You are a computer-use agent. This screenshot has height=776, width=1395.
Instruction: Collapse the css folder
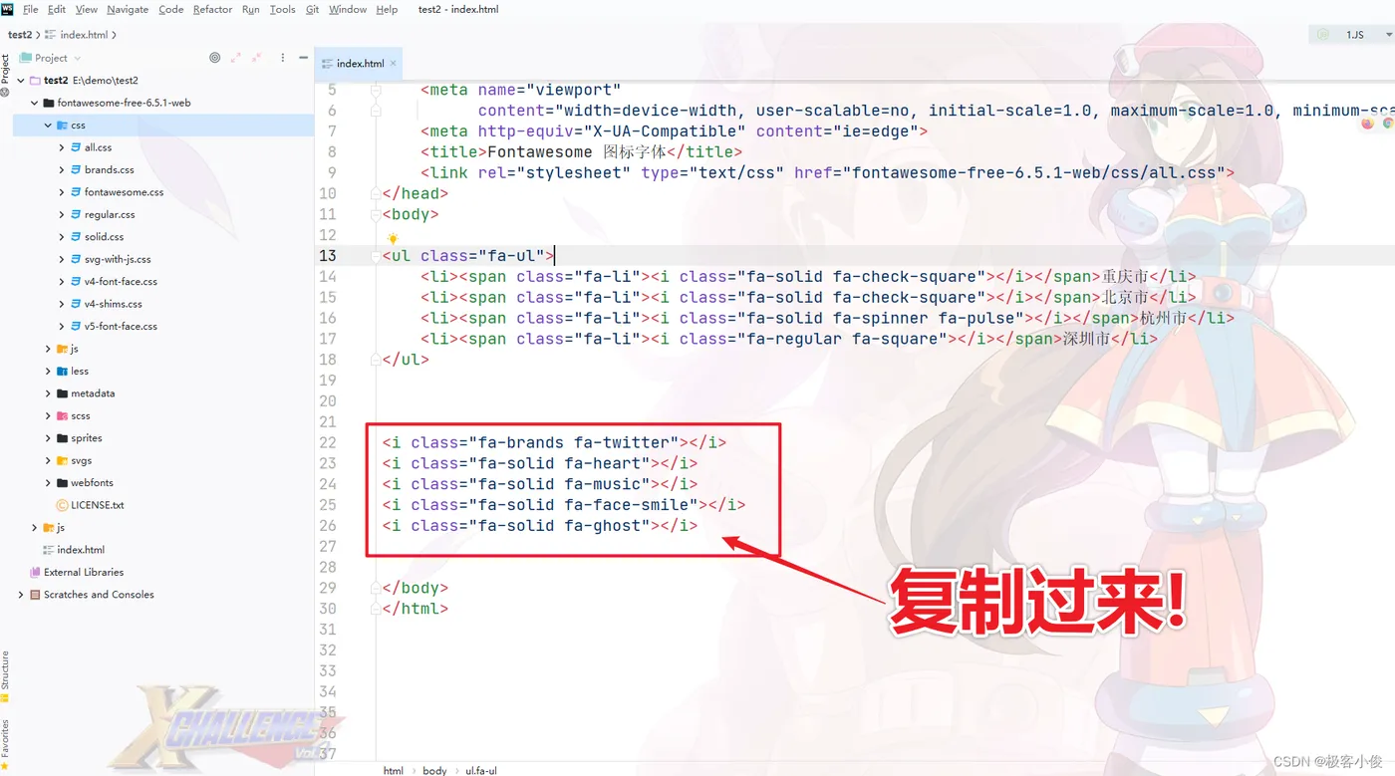(48, 126)
